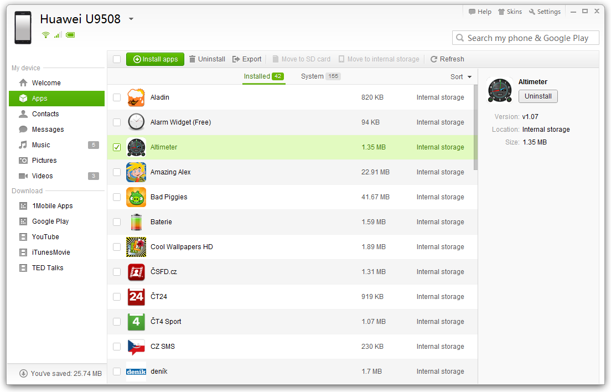Click the Bad Piggies size 41.67 MB
This screenshot has height=392, width=611.
[375, 197]
